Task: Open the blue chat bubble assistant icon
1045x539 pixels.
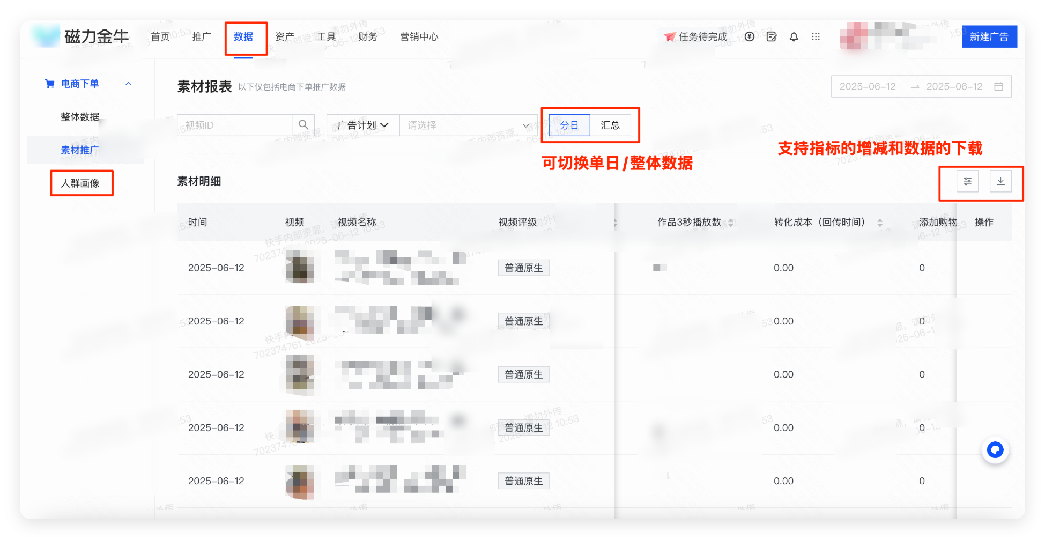Action: (x=995, y=450)
